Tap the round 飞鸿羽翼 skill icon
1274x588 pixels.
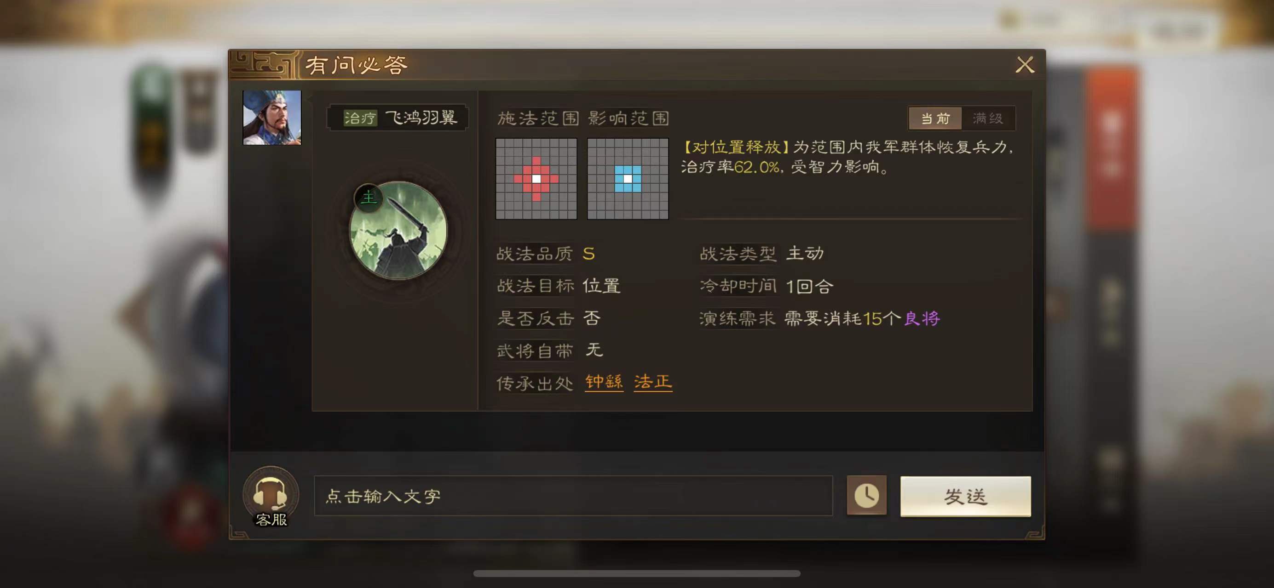[398, 230]
